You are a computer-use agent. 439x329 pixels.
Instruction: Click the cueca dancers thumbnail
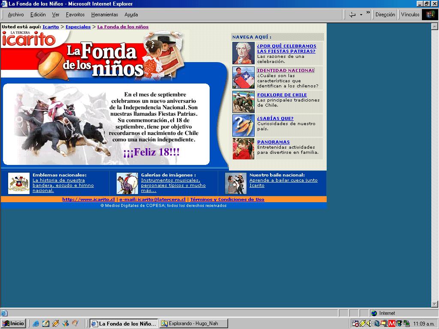tap(236, 183)
